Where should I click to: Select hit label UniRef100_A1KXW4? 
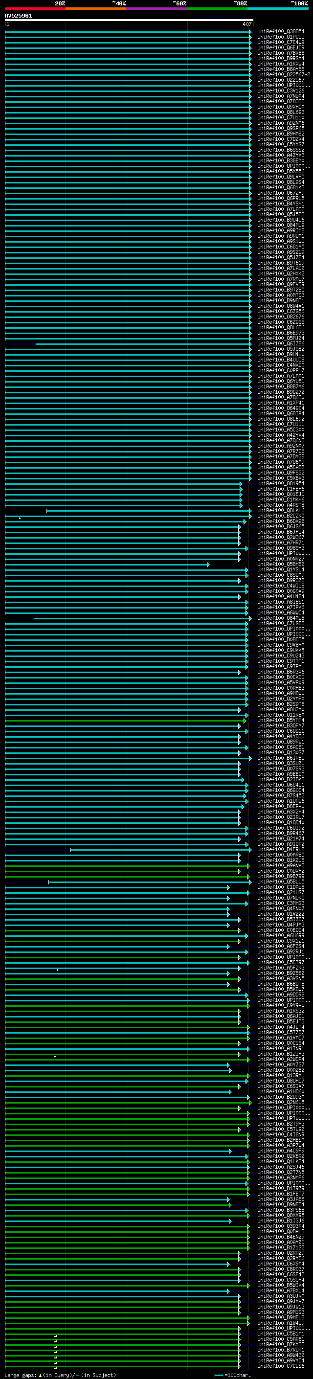point(280,64)
